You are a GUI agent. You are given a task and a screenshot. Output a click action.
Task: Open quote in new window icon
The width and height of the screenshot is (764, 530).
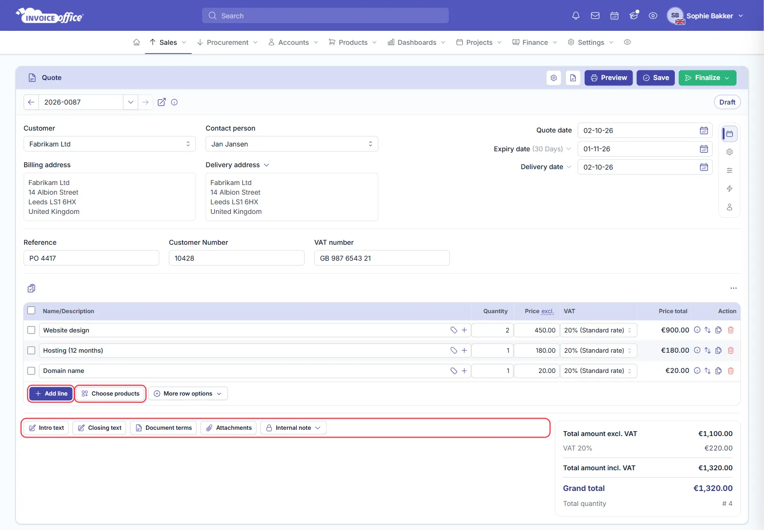tap(161, 102)
